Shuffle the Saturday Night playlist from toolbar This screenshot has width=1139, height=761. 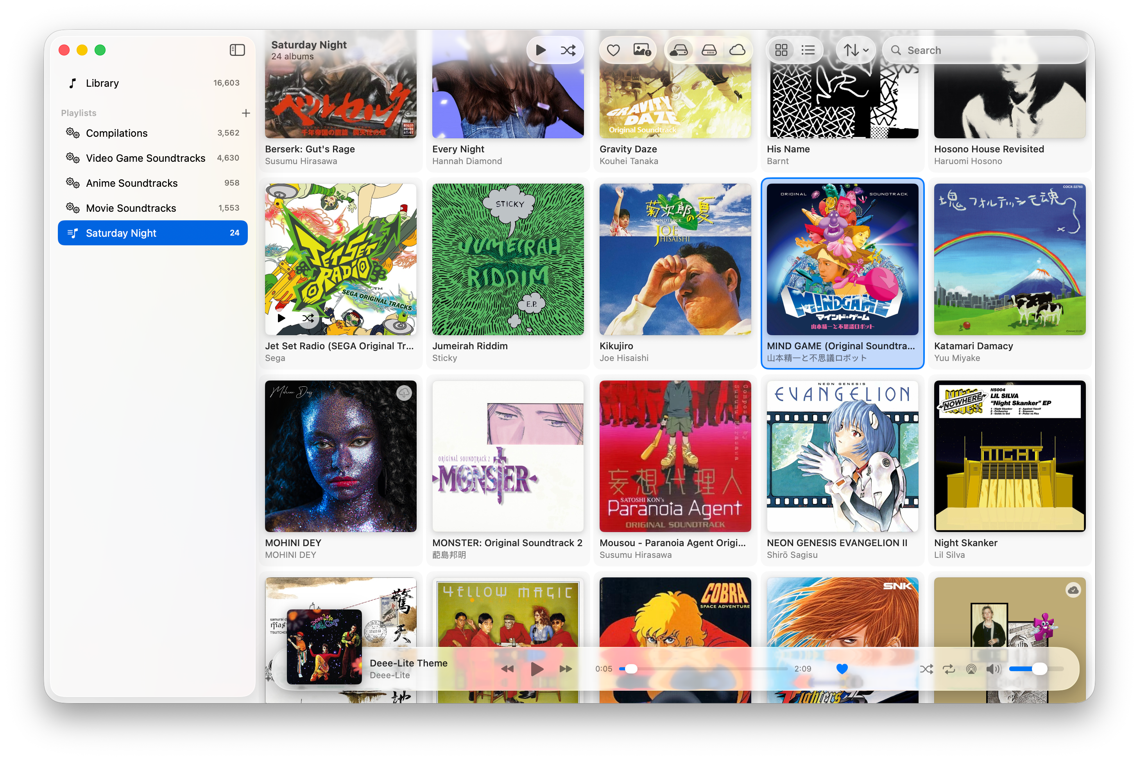[568, 50]
